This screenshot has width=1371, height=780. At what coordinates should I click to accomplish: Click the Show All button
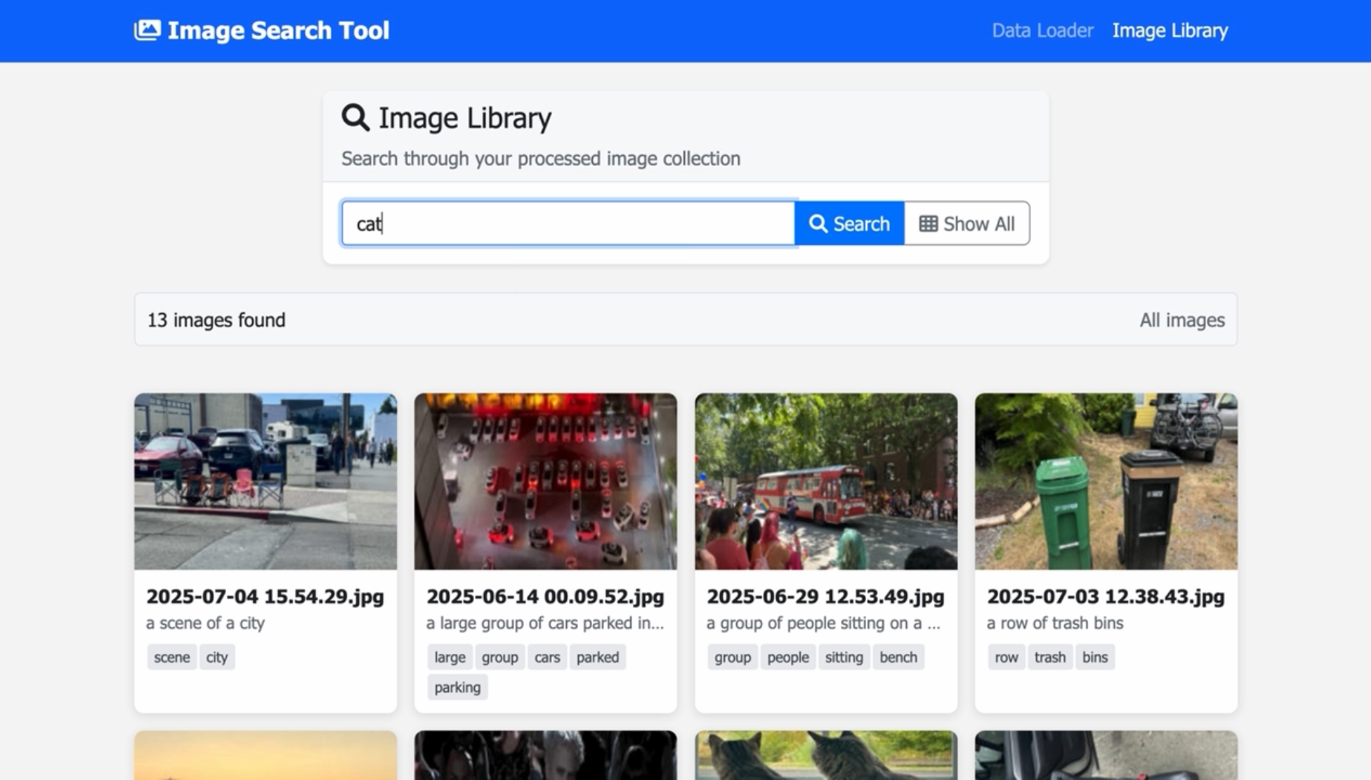click(966, 223)
